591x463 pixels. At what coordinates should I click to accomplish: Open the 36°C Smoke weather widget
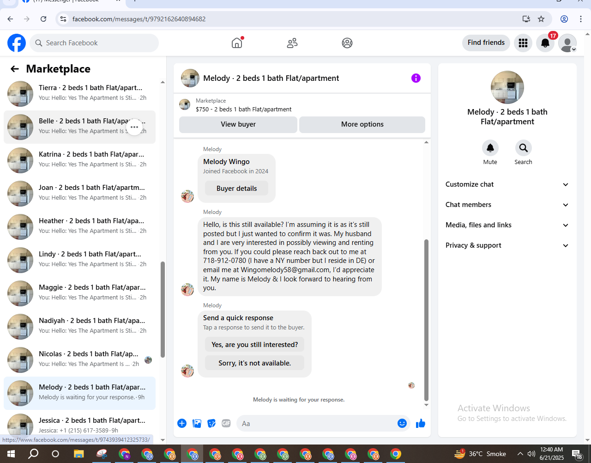(480, 454)
